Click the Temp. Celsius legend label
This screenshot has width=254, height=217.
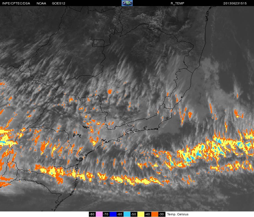tap(178, 214)
